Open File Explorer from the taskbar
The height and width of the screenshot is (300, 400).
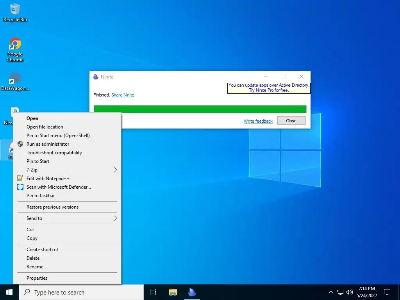click(x=173, y=292)
